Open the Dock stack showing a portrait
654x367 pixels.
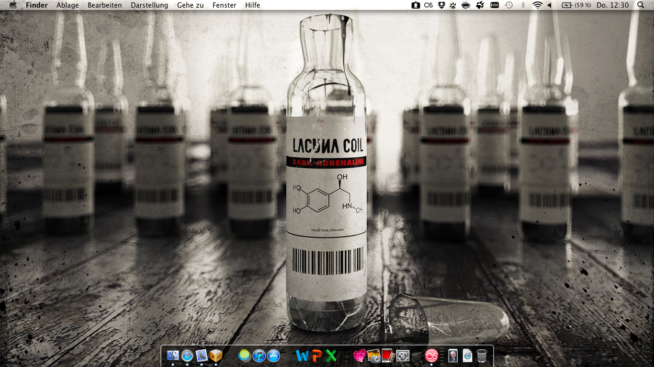pyautogui.click(x=453, y=356)
